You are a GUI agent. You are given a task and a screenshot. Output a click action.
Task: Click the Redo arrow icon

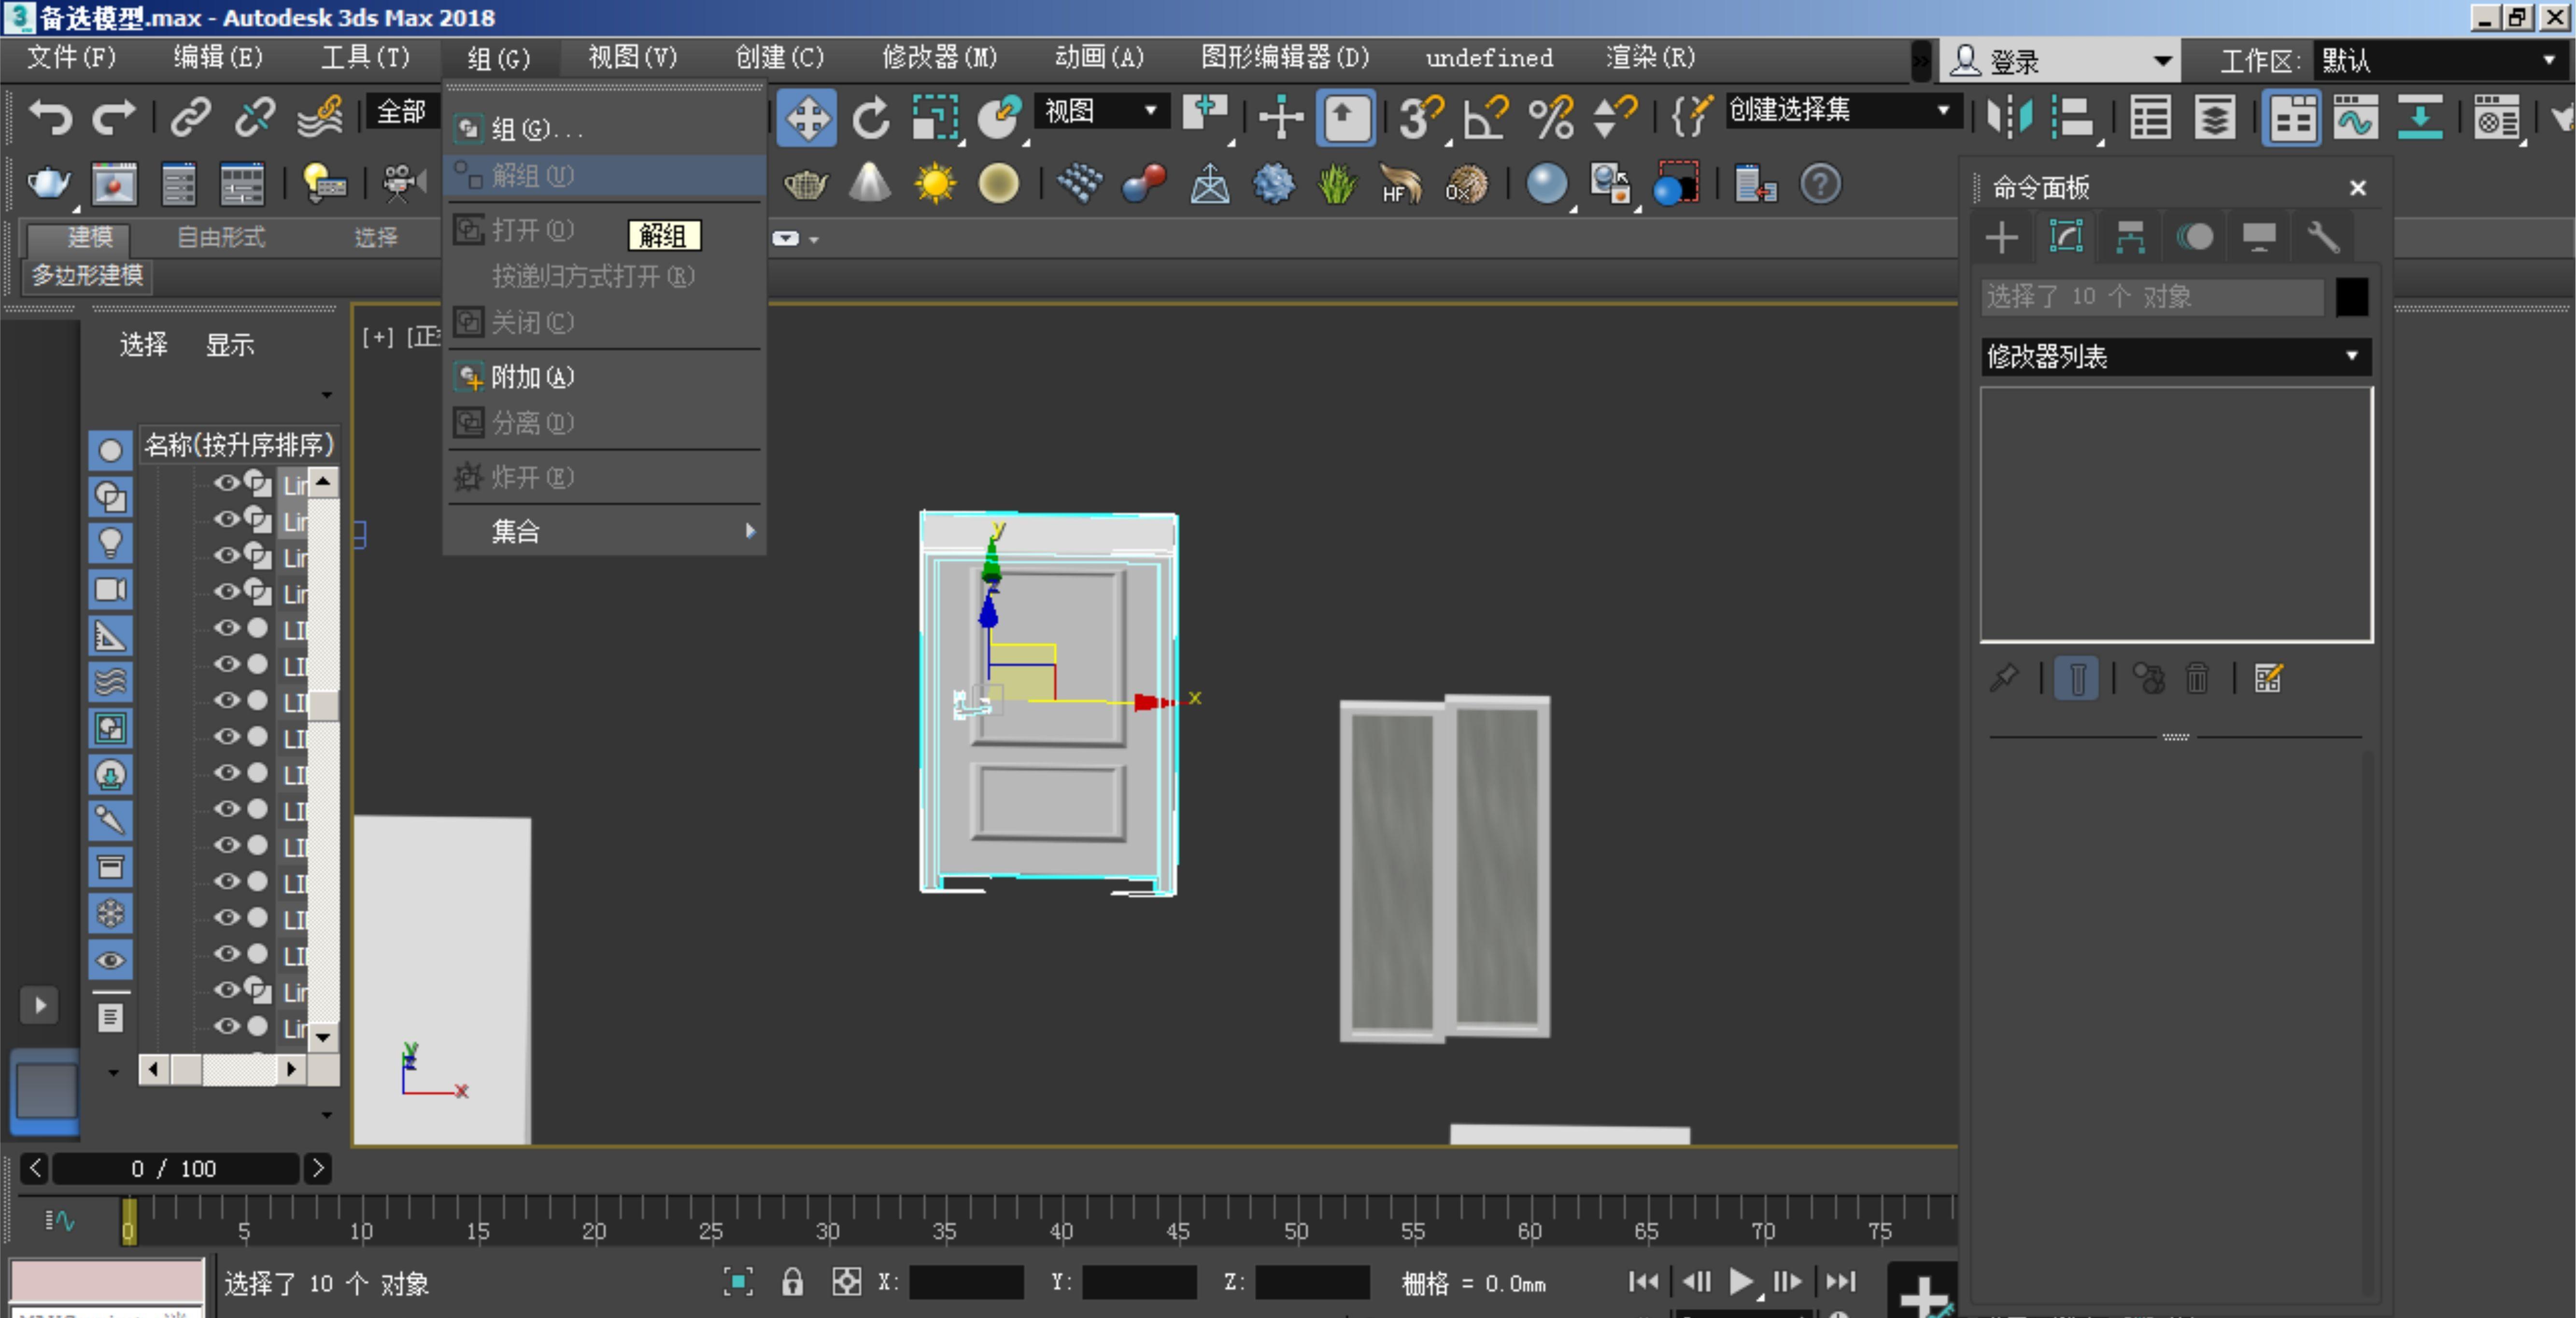[x=114, y=118]
